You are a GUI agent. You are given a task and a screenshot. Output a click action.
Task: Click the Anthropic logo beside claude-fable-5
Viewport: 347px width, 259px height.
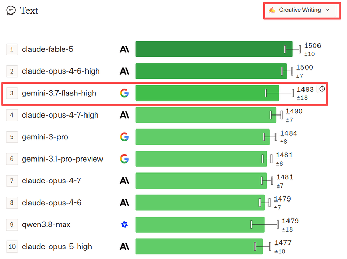(124, 49)
